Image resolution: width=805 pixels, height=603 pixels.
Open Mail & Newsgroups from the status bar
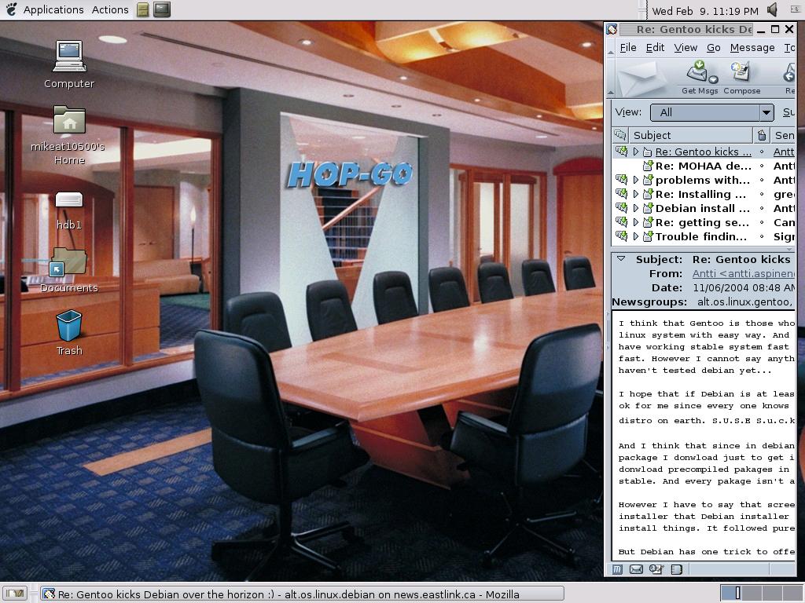(x=637, y=569)
